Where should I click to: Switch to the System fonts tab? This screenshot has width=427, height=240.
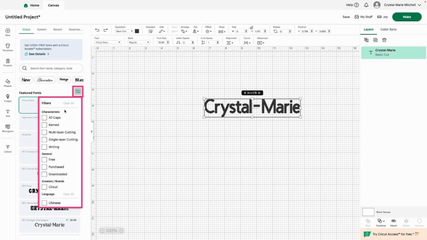[42, 30]
